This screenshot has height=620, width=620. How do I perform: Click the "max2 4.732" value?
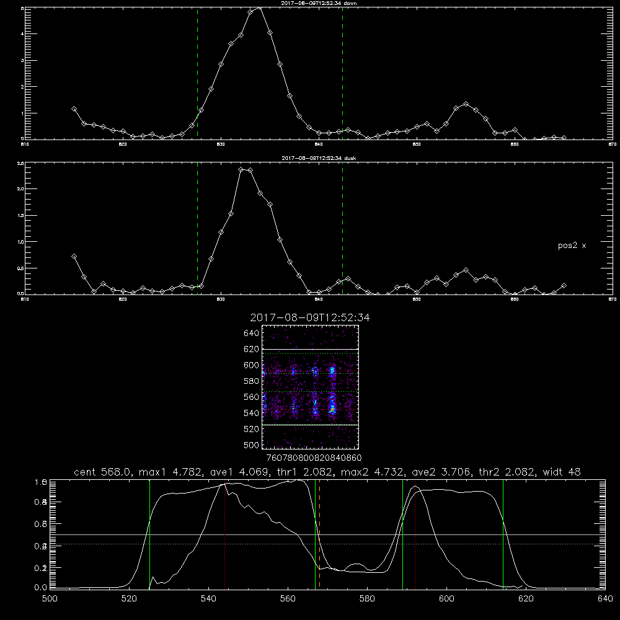[x=373, y=472]
